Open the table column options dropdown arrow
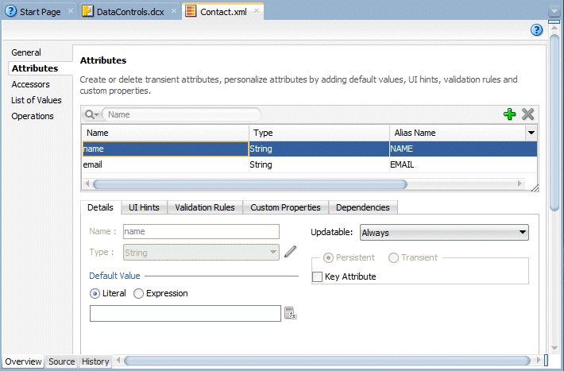 pyautogui.click(x=531, y=133)
